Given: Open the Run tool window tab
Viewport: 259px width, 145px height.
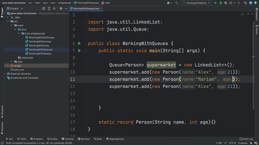Looking at the screenshot, I should [10, 139].
